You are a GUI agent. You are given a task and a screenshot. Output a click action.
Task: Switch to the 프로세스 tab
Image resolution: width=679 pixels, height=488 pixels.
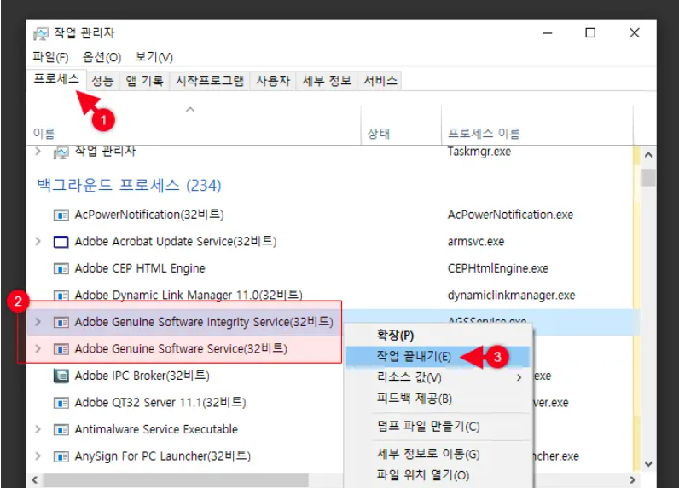click(56, 79)
